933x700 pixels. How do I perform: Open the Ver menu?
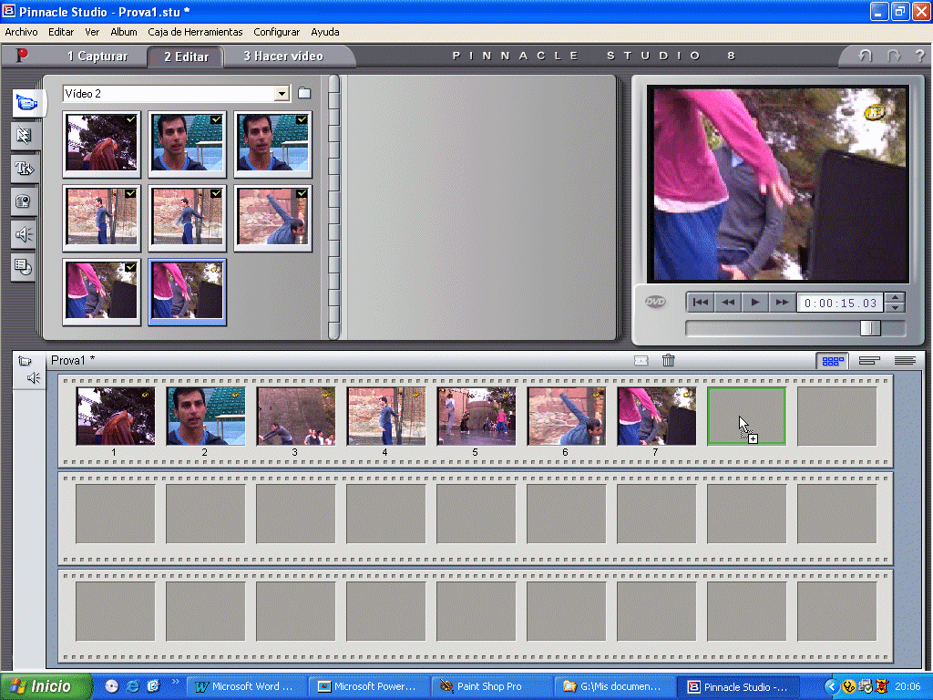[x=92, y=32]
